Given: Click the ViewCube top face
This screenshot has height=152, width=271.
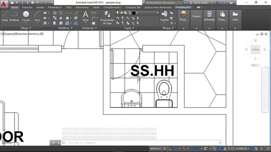Looking at the screenshot, I should [255, 50].
